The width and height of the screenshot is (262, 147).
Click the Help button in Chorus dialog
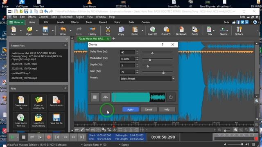pyautogui.click(x=167, y=109)
